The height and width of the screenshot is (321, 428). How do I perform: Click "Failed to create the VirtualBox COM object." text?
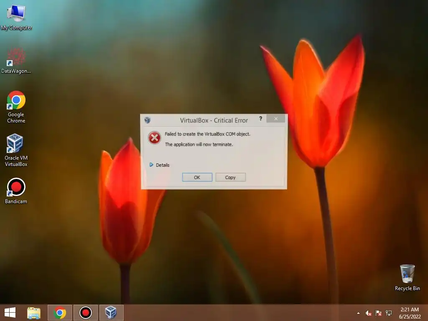207,134
